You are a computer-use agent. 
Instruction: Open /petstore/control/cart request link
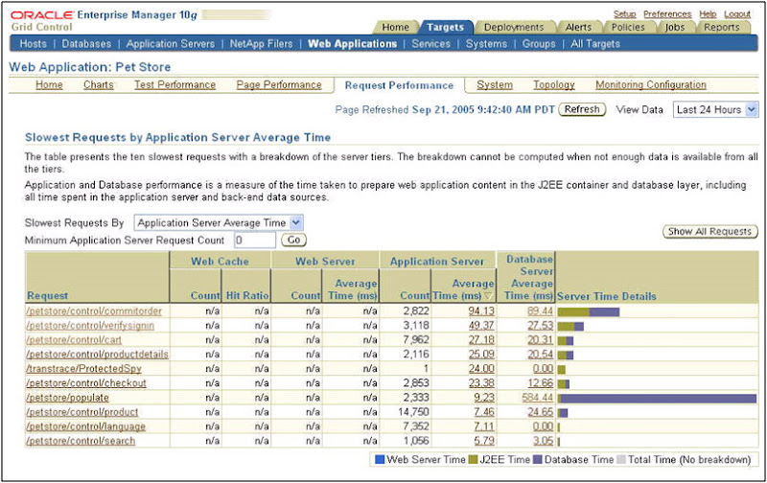point(74,340)
